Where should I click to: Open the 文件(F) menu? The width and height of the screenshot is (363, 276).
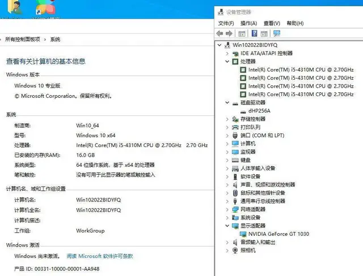(226, 23)
